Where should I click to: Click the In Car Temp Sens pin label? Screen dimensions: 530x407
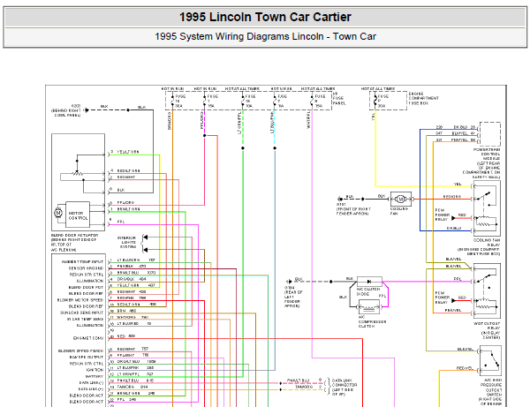(x=85, y=320)
